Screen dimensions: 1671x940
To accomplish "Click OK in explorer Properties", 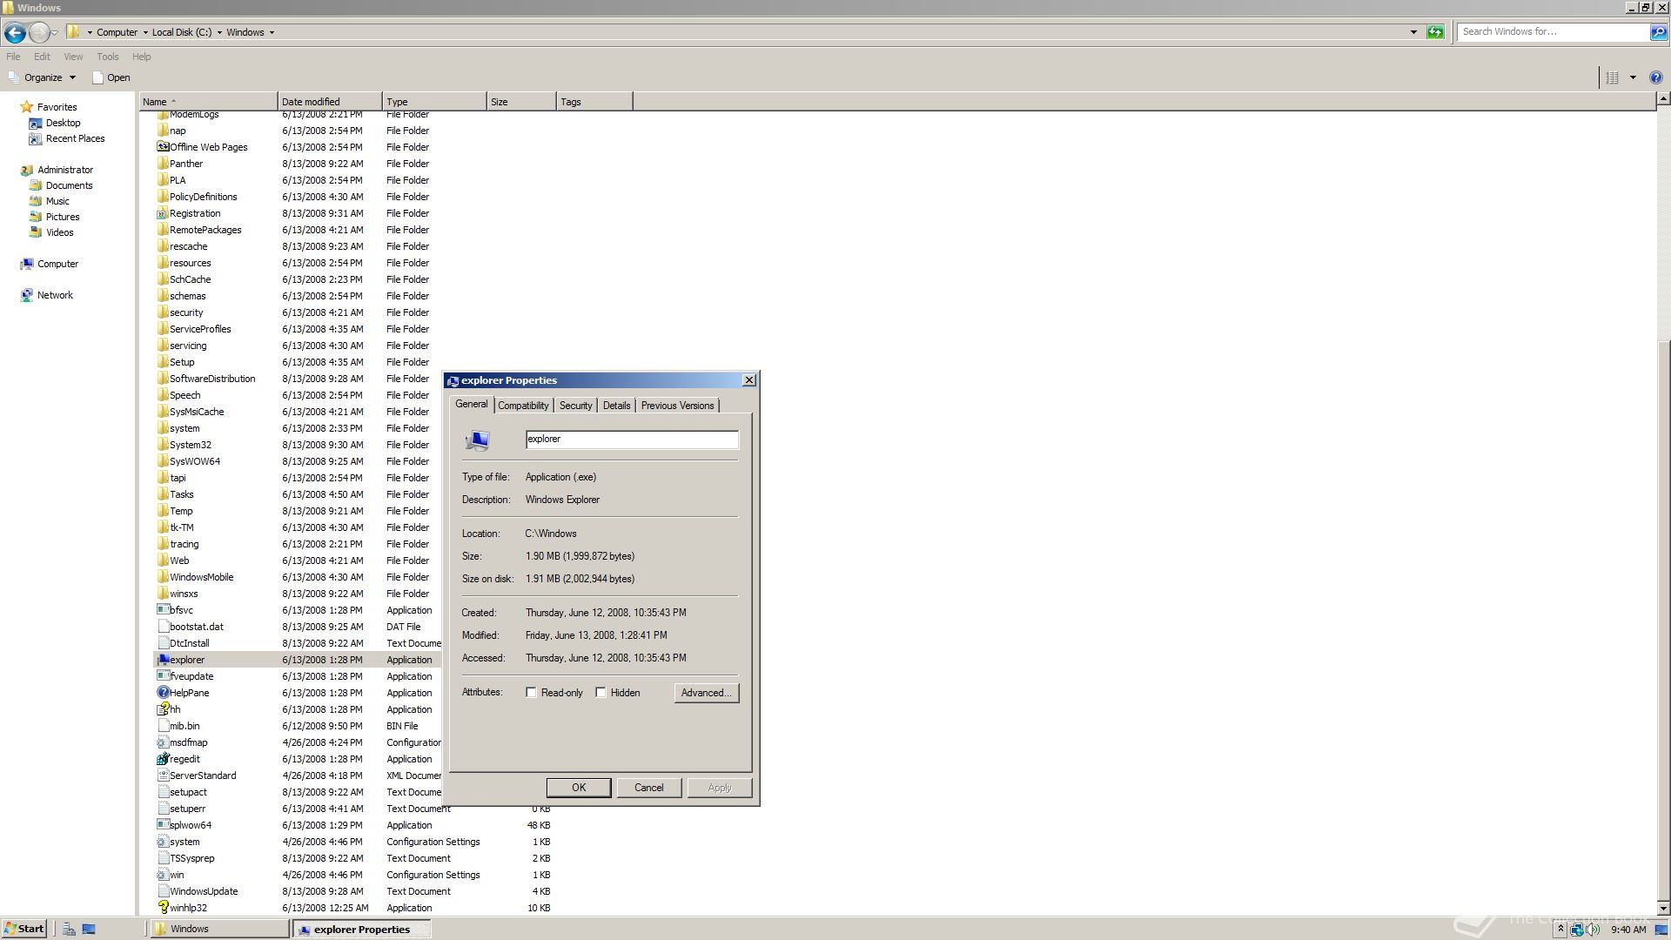I will (x=579, y=788).
